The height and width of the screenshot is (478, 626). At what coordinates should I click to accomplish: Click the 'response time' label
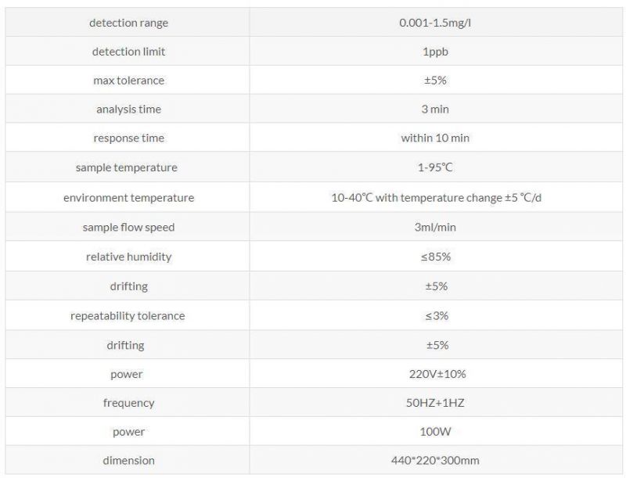(128, 138)
